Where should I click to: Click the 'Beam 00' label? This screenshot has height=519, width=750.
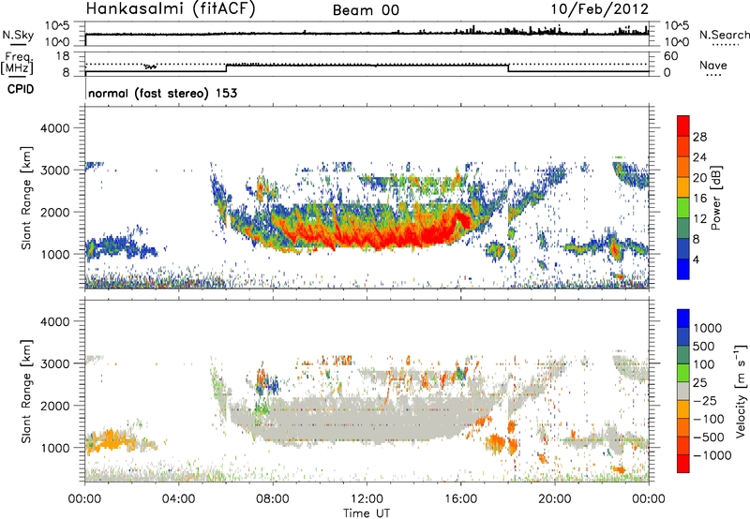click(366, 10)
